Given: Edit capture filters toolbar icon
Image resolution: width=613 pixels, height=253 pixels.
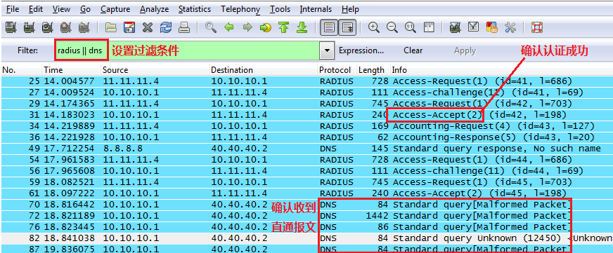Looking at the screenshot, I should (x=456, y=27).
